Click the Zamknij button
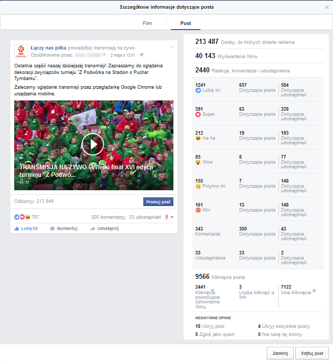The image size is (333, 362). (279, 353)
